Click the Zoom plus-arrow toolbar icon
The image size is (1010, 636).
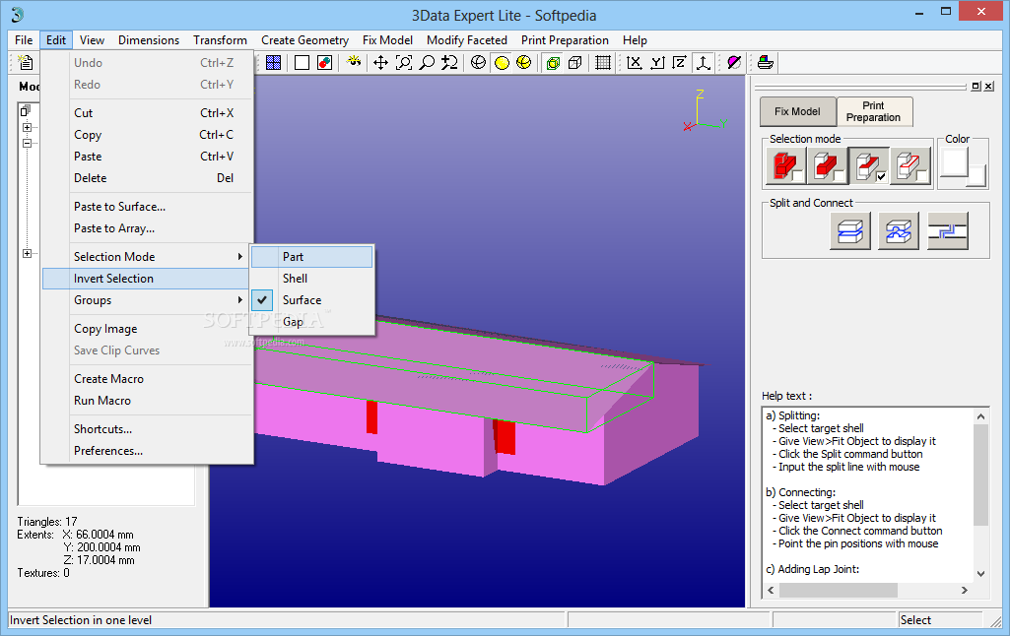pyautogui.click(x=449, y=62)
